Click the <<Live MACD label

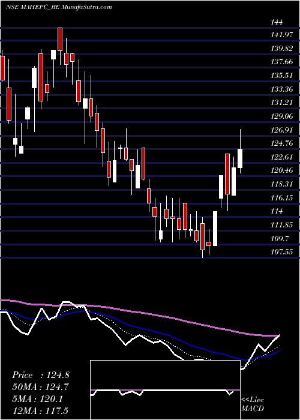click(253, 404)
